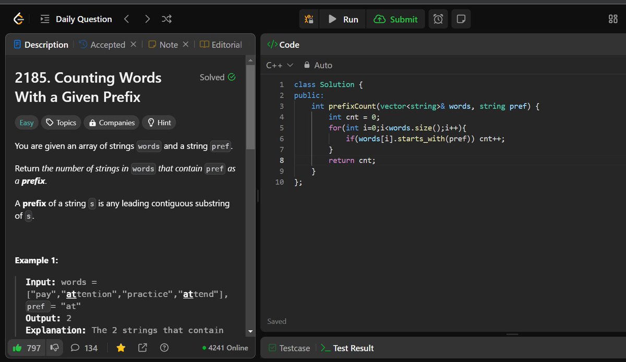
Task: Open the notes sticky icon in toolbar
Action: tap(461, 19)
